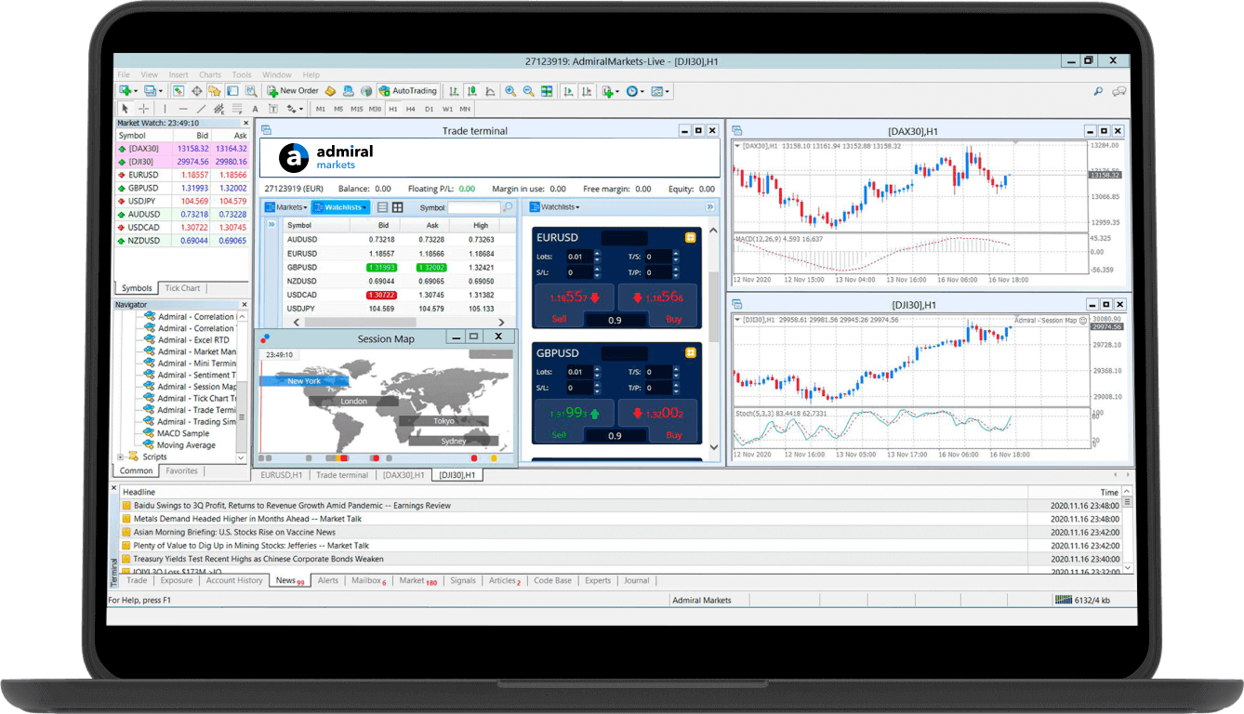Switch to the Favorites tab in Navigator
This screenshot has height=714, width=1244.
pos(182,470)
